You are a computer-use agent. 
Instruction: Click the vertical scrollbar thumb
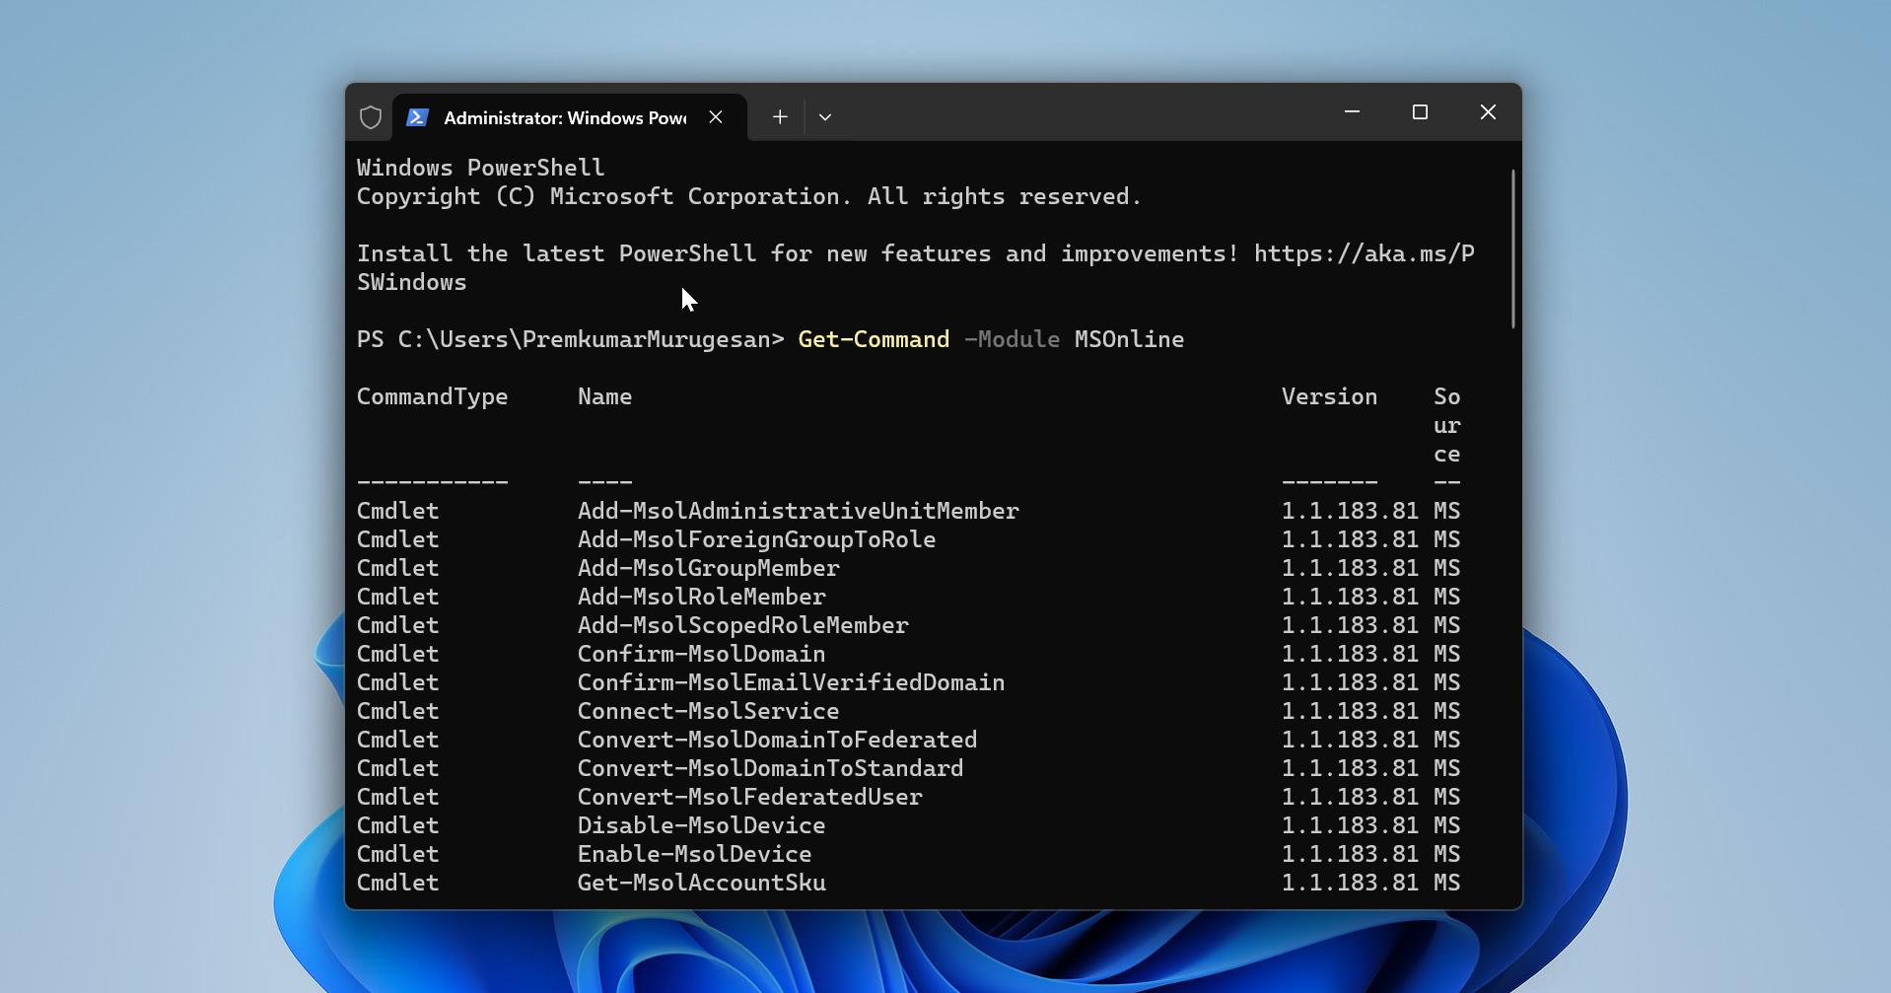click(1511, 247)
